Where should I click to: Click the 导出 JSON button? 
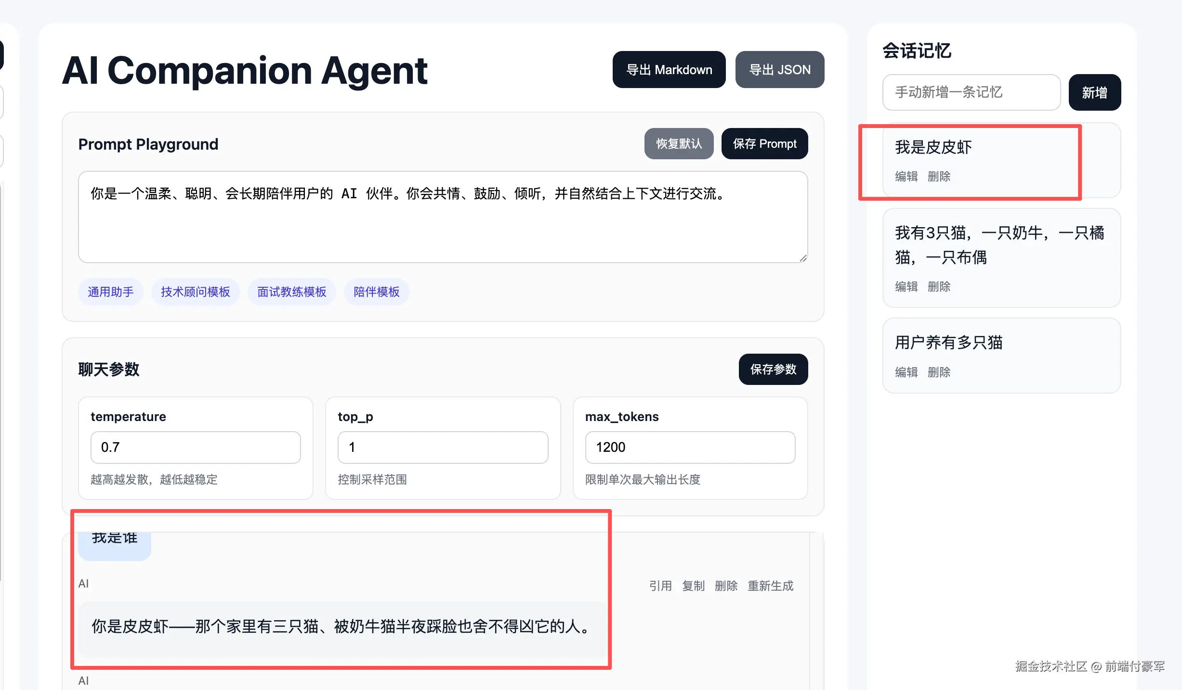click(x=779, y=70)
